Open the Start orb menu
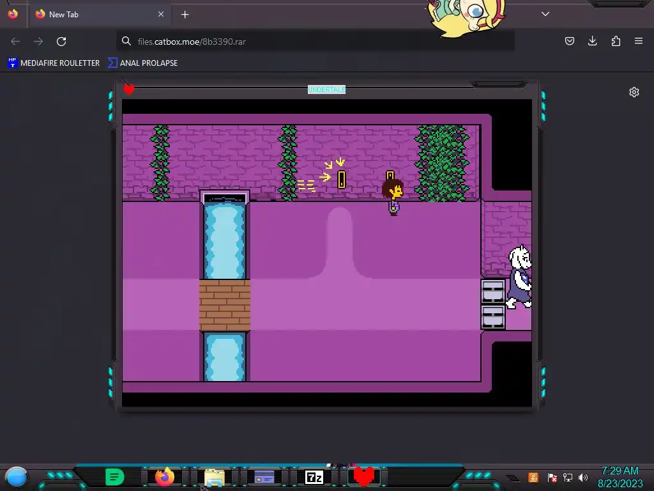 pyautogui.click(x=16, y=477)
